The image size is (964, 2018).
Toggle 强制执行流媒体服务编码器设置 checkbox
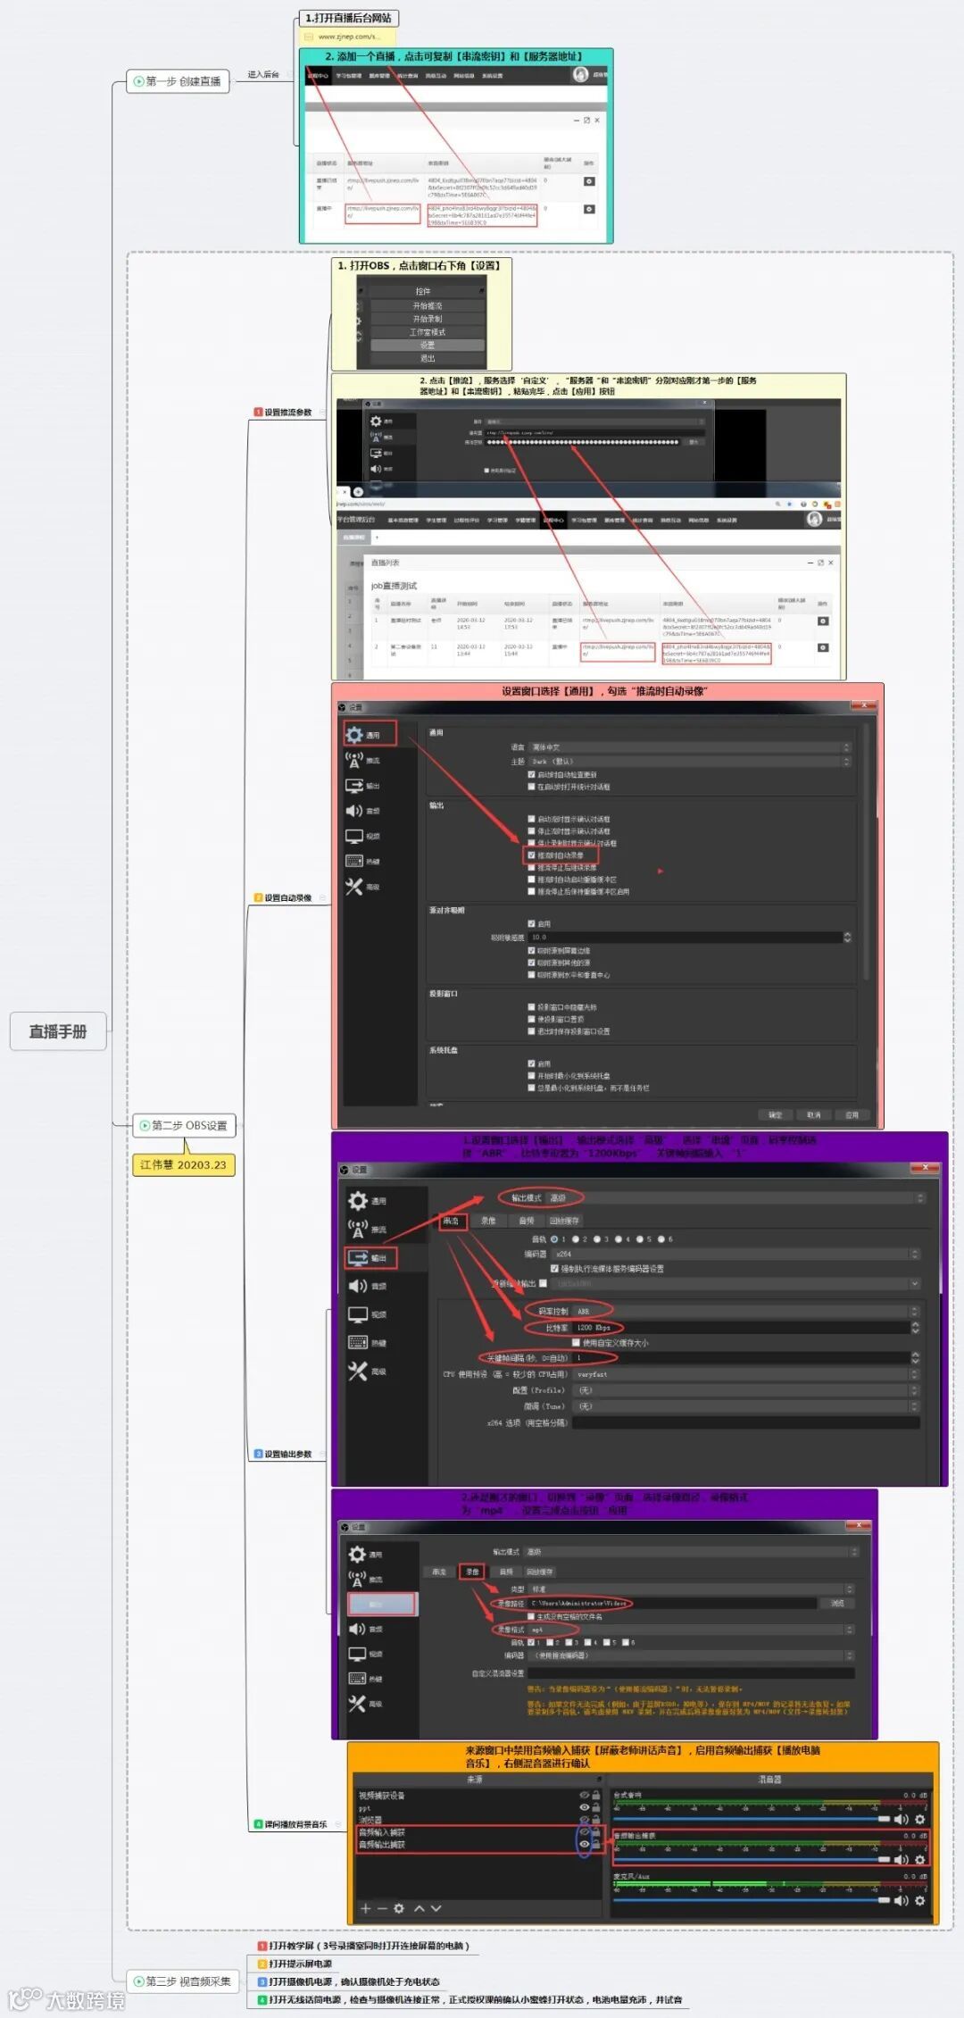[x=554, y=1268]
